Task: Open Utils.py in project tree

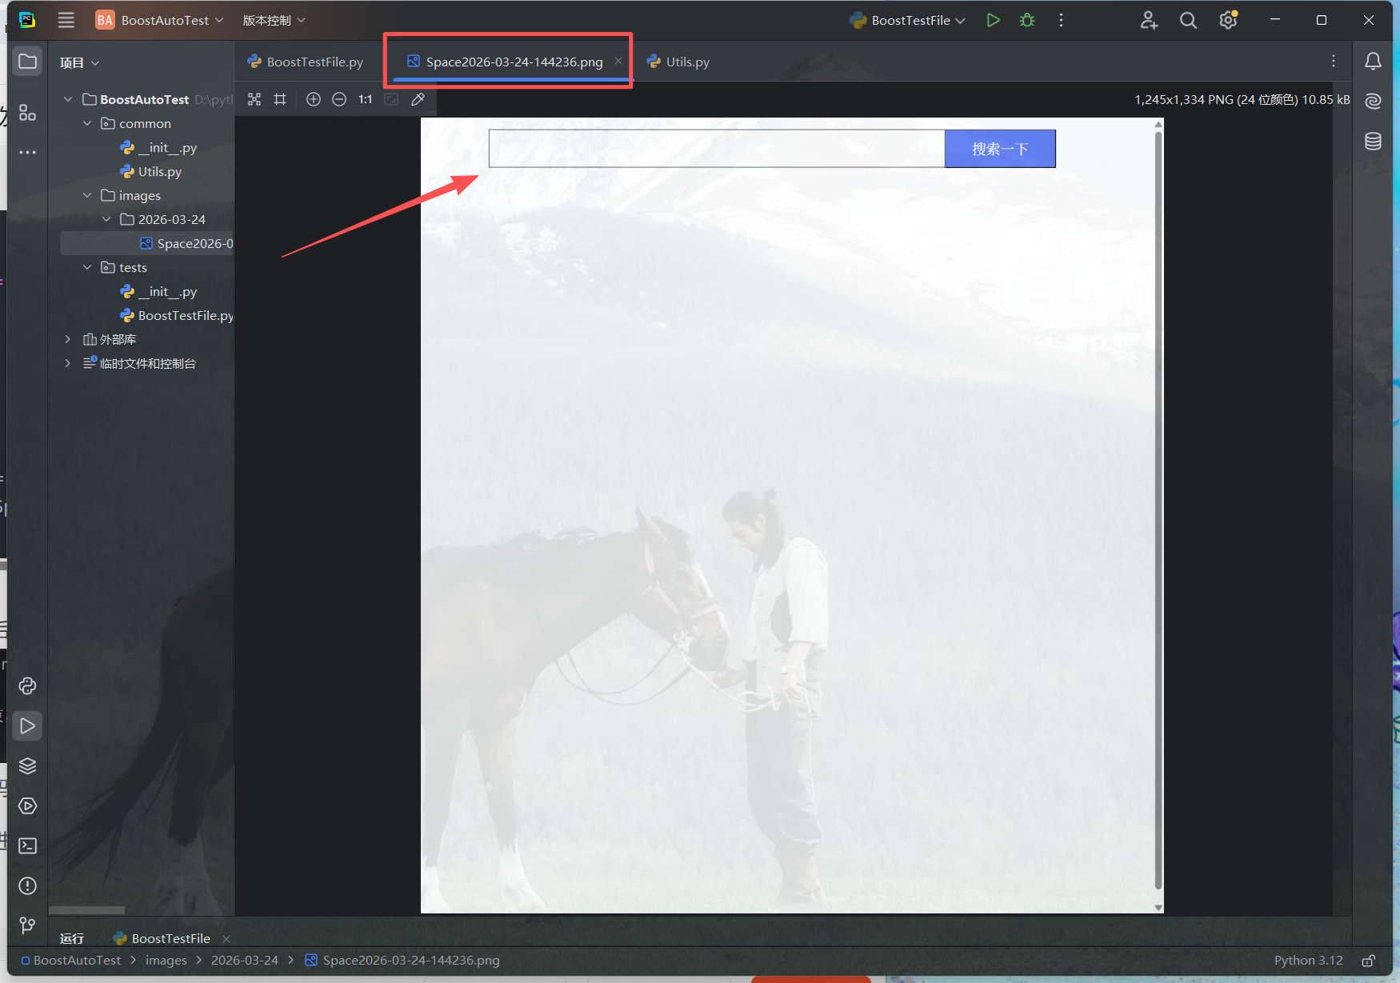Action: (x=151, y=171)
